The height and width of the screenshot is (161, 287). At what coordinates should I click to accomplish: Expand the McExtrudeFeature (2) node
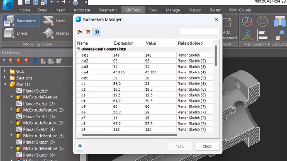click(11, 109)
